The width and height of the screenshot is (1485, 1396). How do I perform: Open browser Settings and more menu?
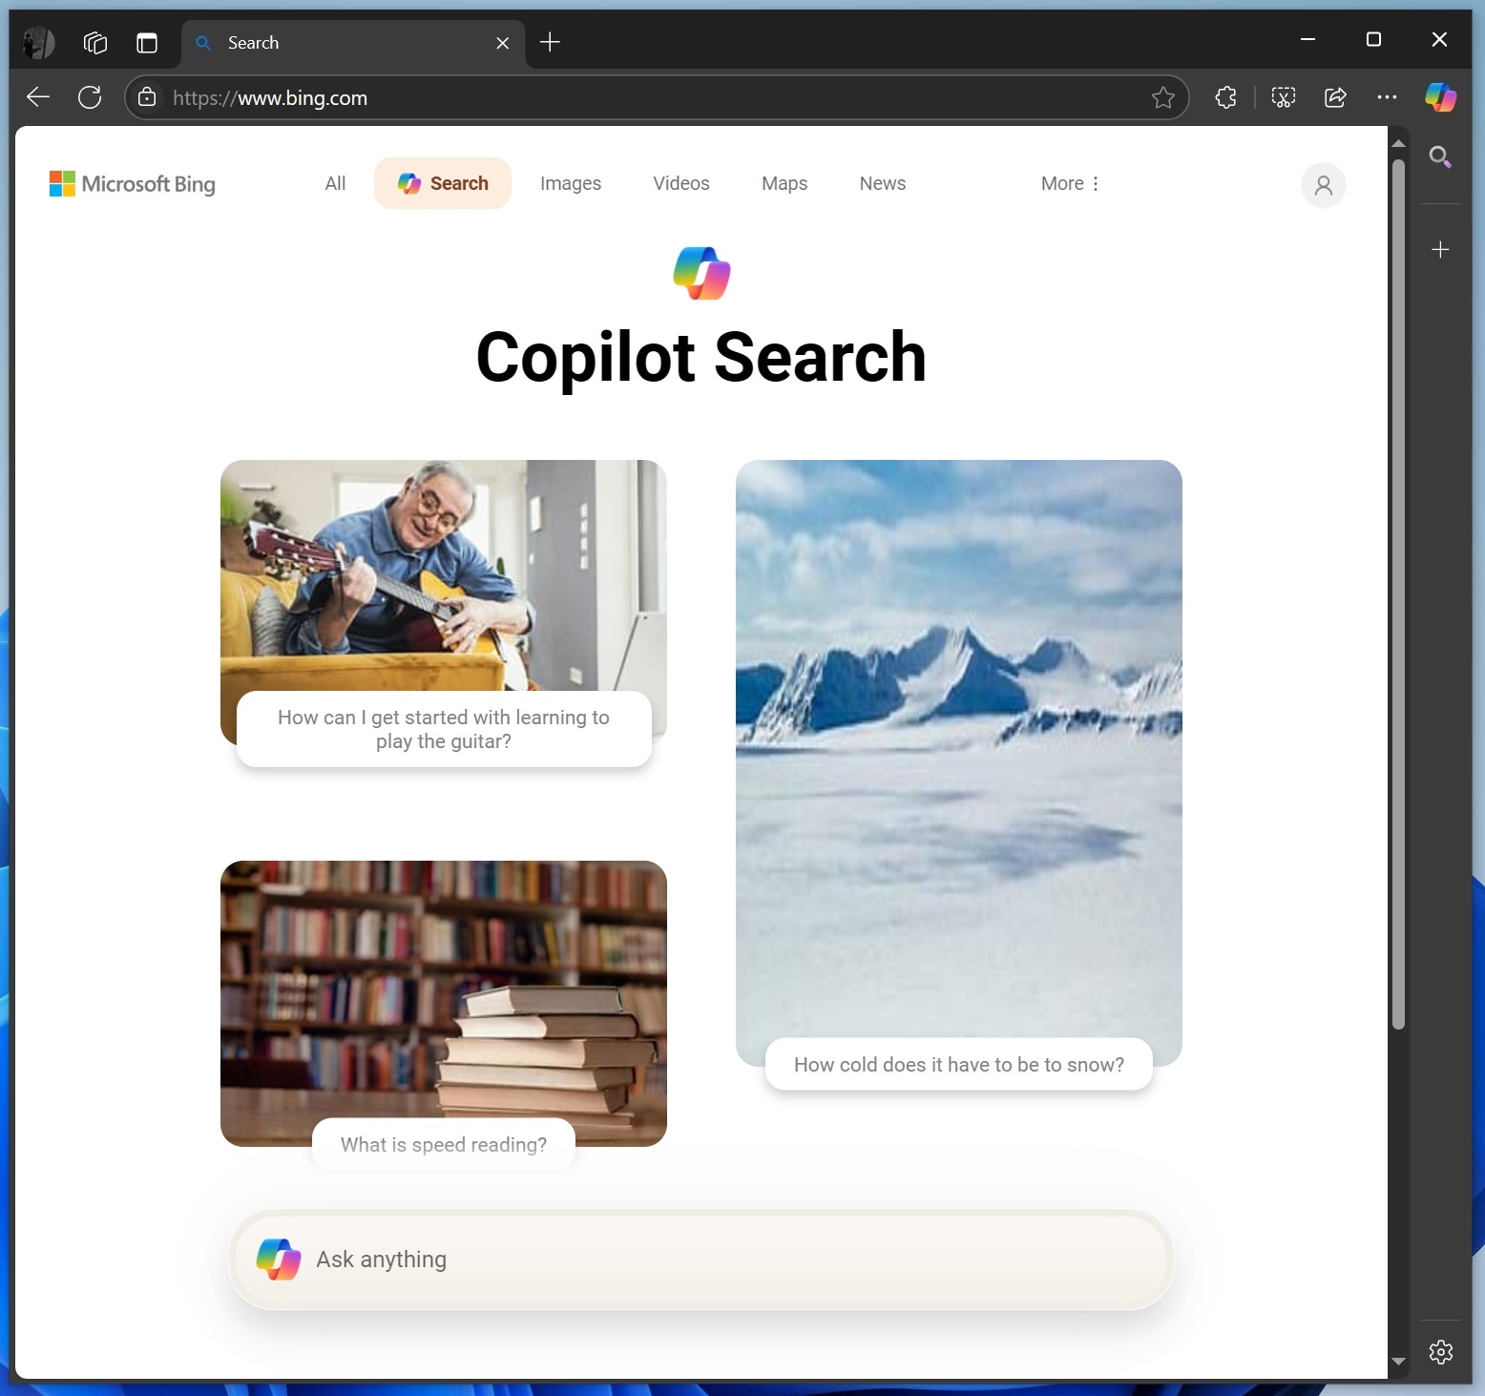coord(1387,97)
